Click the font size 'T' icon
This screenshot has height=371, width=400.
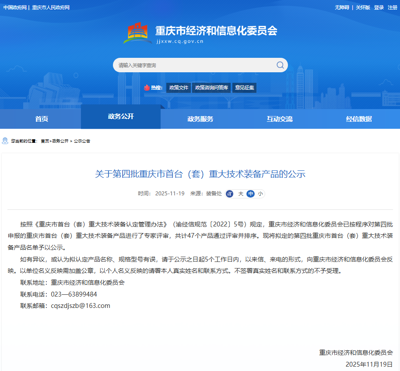click(x=230, y=194)
